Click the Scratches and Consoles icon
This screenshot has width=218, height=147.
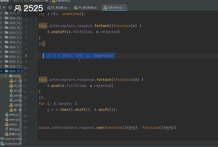tap(2, 143)
